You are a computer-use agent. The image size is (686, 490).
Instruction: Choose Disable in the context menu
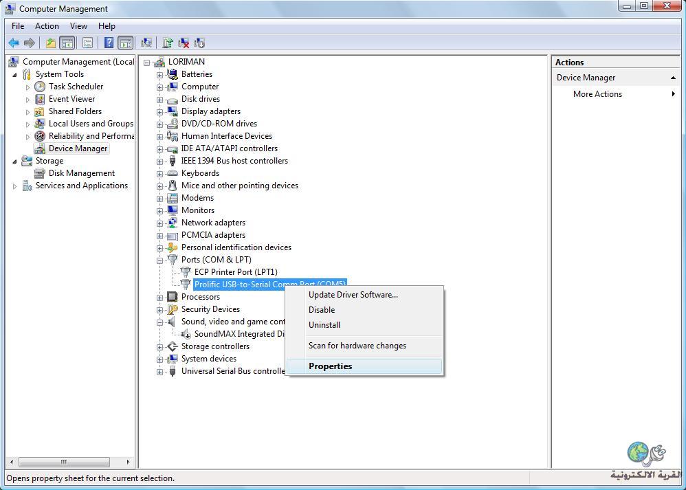[x=364, y=310]
